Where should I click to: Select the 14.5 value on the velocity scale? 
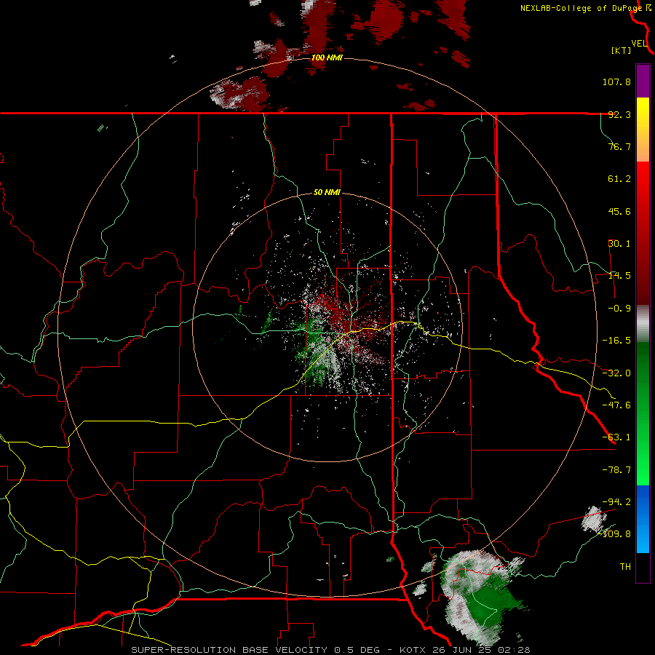[x=619, y=276]
